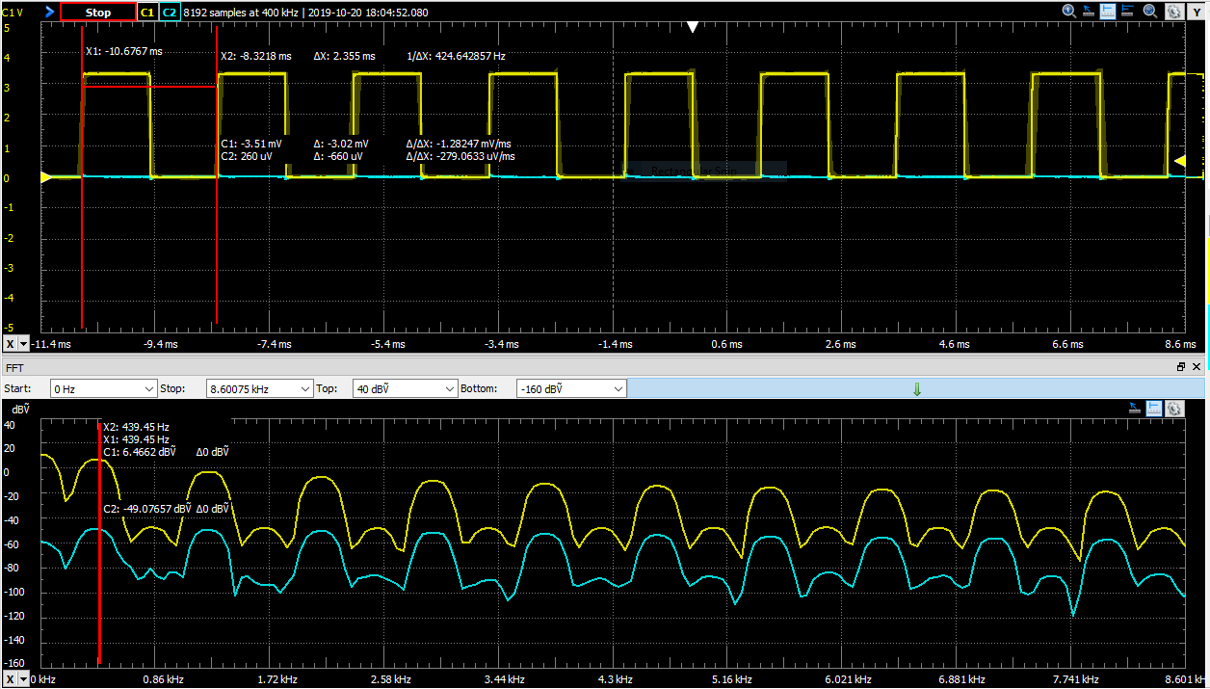Click the ΔX 2.355 ms readout

344,56
